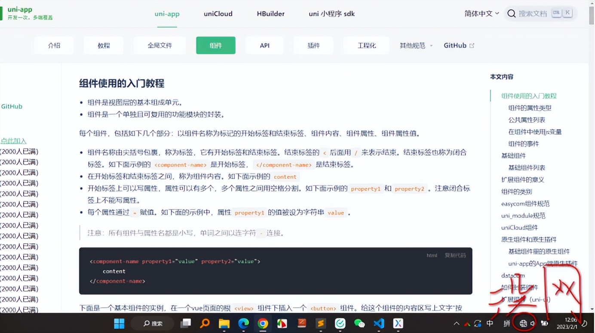Click the 拼 pinyin mode indicator
This screenshot has height=333, width=595.
pos(506,324)
